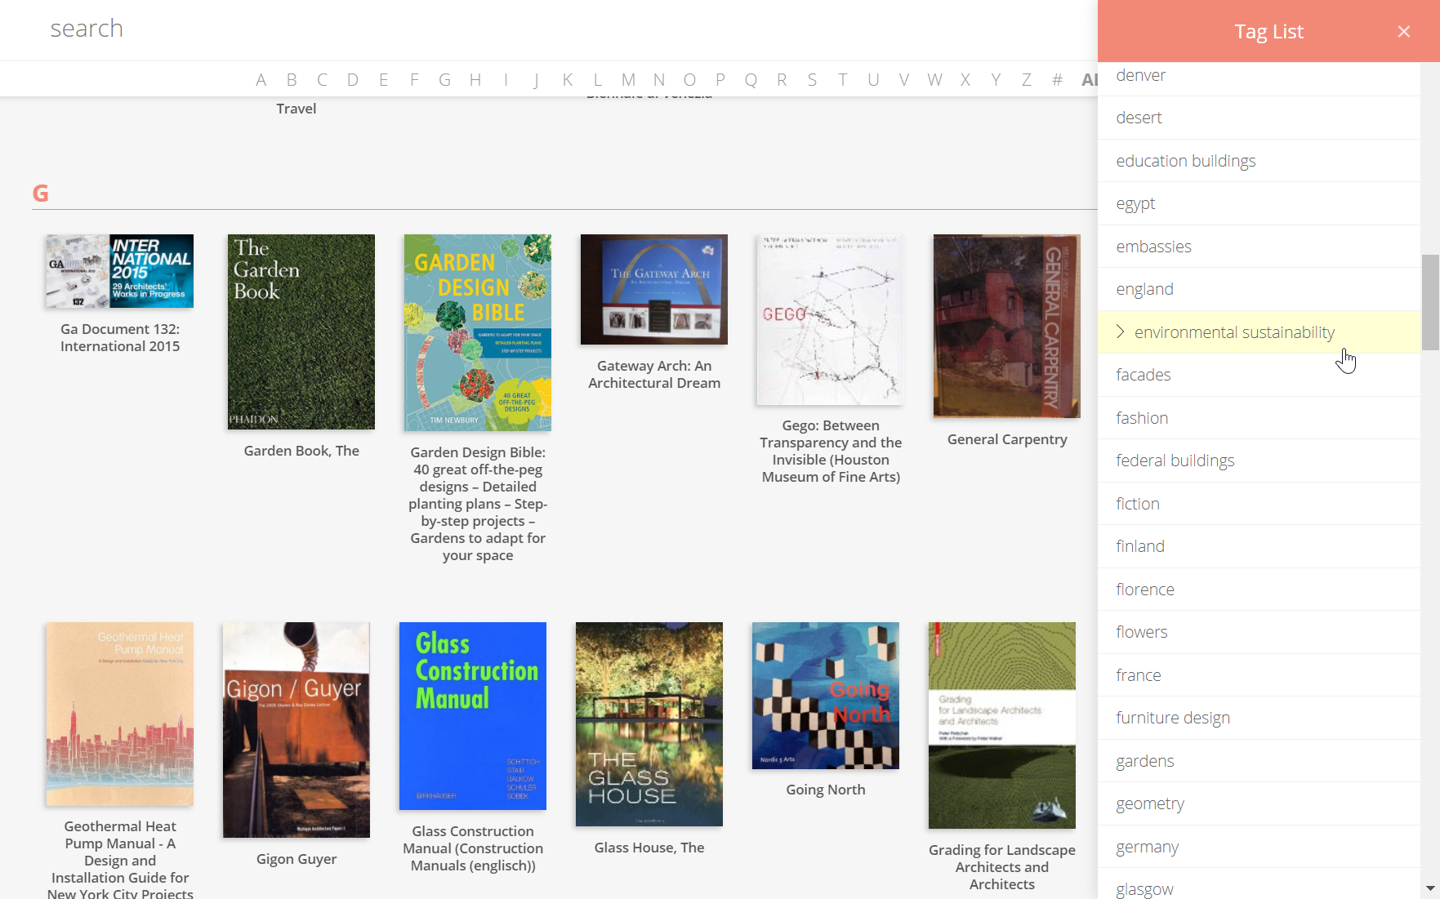The width and height of the screenshot is (1440, 899).
Task: Open Going North book cover
Action: pyautogui.click(x=826, y=696)
